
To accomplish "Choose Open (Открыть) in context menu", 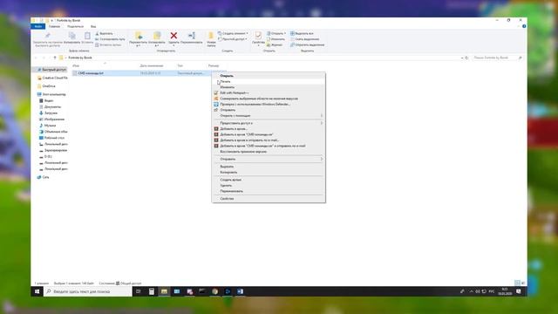I will (x=269, y=76).
